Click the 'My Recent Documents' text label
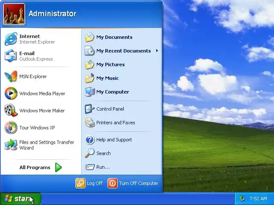 (124, 51)
